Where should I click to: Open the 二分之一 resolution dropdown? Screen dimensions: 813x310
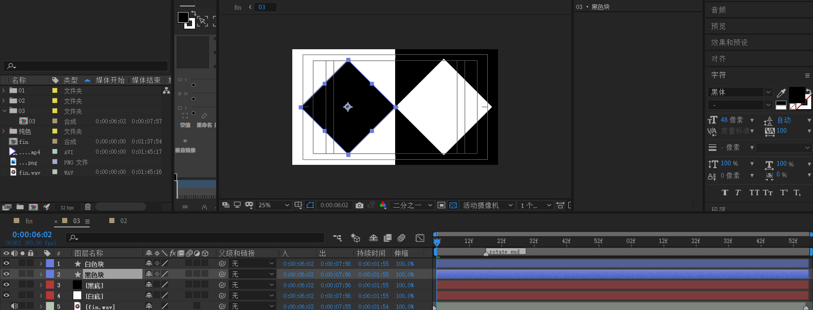tap(413, 206)
